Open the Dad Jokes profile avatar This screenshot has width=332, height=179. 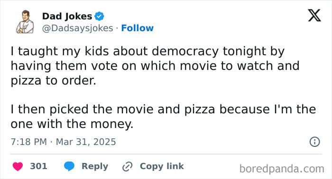click(x=25, y=22)
